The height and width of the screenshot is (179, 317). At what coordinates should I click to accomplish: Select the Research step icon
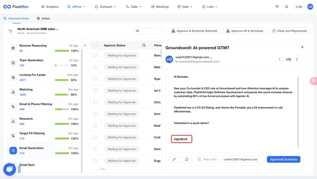click(x=13, y=121)
